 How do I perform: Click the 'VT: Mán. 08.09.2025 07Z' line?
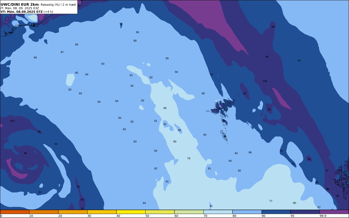[x=22, y=12]
